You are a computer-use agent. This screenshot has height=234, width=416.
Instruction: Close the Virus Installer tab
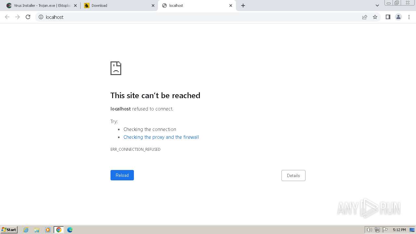75,6
